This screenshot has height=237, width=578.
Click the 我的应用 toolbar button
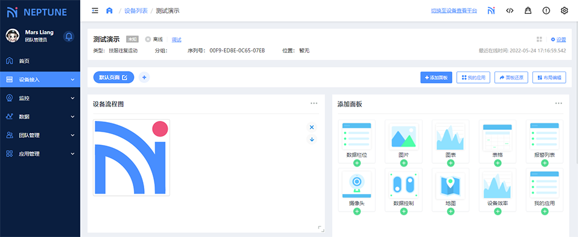coord(473,78)
